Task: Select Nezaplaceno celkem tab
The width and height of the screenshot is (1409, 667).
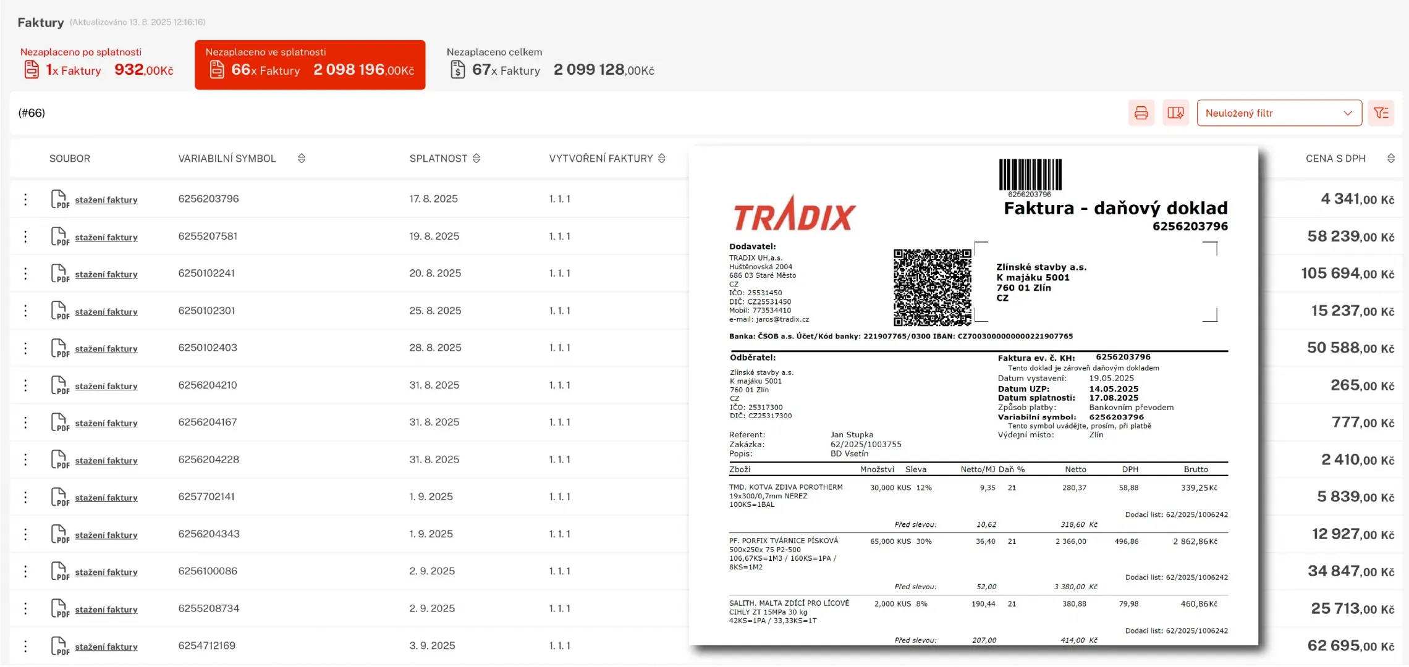Action: point(550,63)
